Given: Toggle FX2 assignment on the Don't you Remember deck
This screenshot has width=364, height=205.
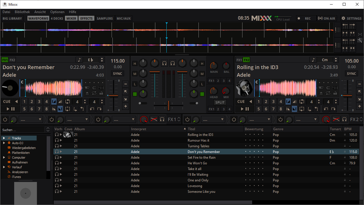Looking at the screenshot, I should (12, 60).
